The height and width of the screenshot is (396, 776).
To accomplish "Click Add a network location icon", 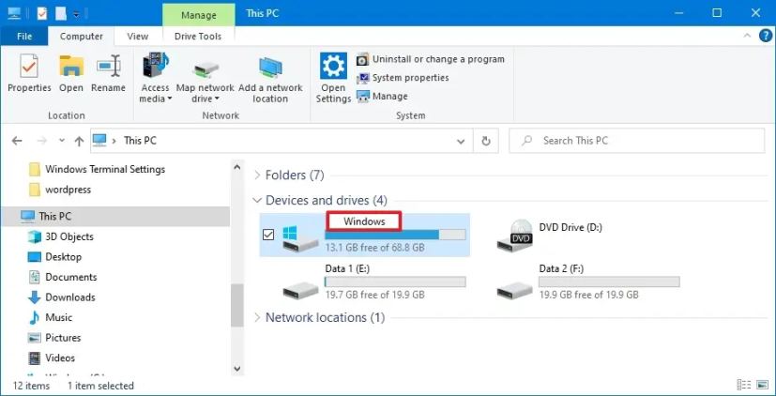I will coord(270,73).
